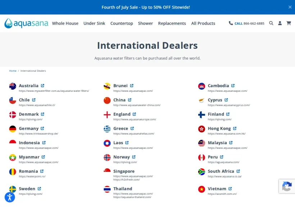This screenshot has height=207, width=295.
Task: Open the accessibility options button
Action: (x=10, y=197)
